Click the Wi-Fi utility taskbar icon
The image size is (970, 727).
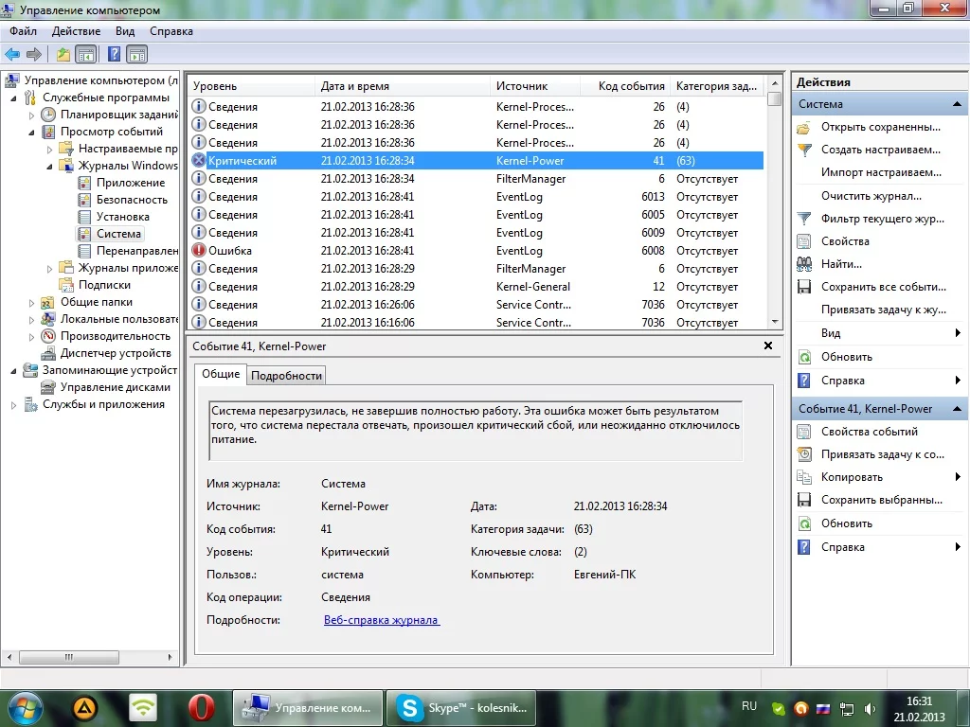click(x=143, y=708)
